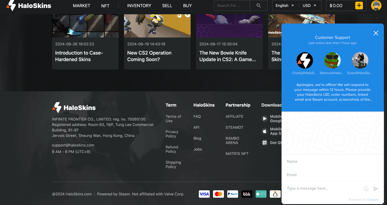The image size is (387, 205).
Task: Close the Customer Support chat panel
Action: 376,33
